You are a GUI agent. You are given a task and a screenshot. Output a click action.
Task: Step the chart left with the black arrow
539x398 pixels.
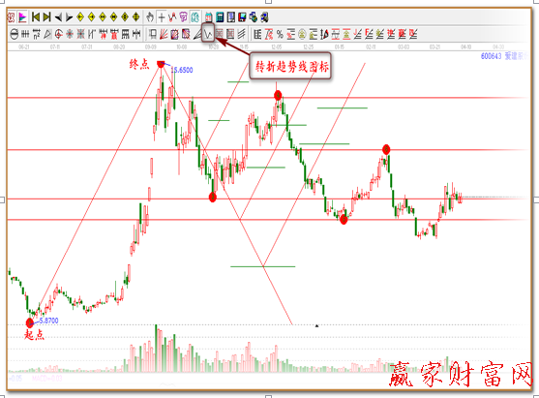[58, 16]
